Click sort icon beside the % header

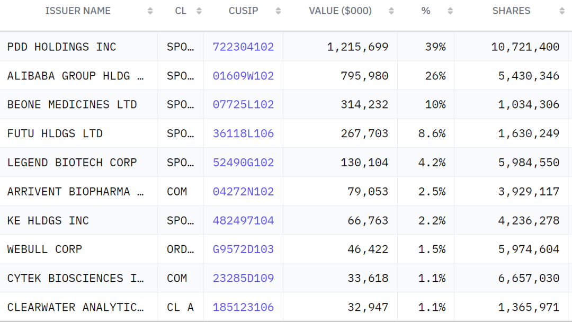click(450, 11)
